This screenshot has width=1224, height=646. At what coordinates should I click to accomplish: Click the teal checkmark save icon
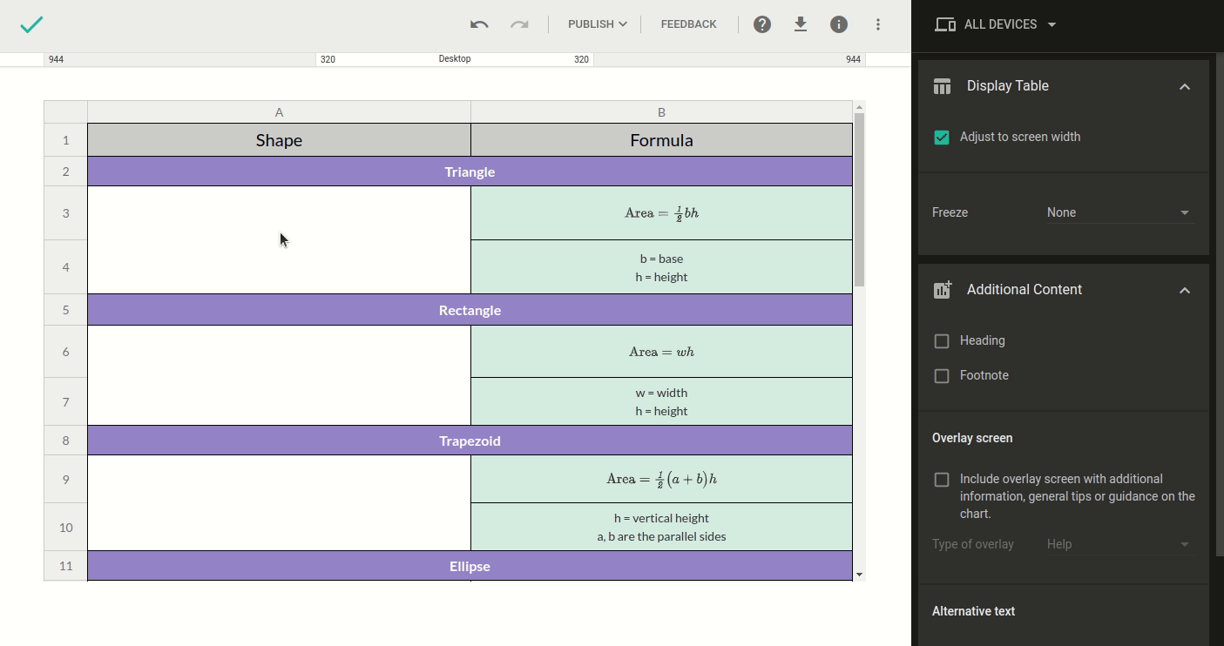[x=31, y=24]
